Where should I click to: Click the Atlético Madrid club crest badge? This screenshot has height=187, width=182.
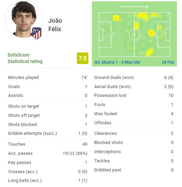37,33
